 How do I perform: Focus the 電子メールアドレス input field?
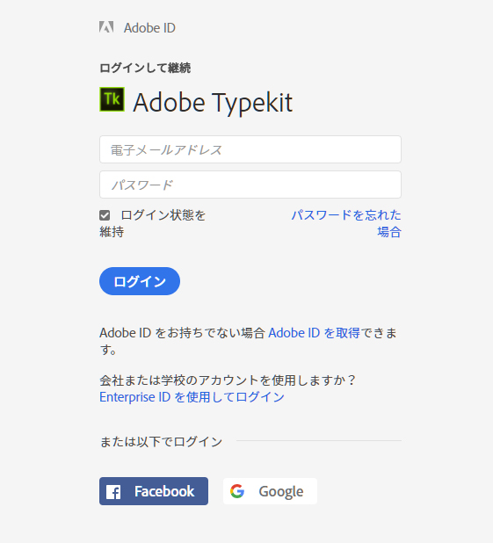click(x=250, y=149)
